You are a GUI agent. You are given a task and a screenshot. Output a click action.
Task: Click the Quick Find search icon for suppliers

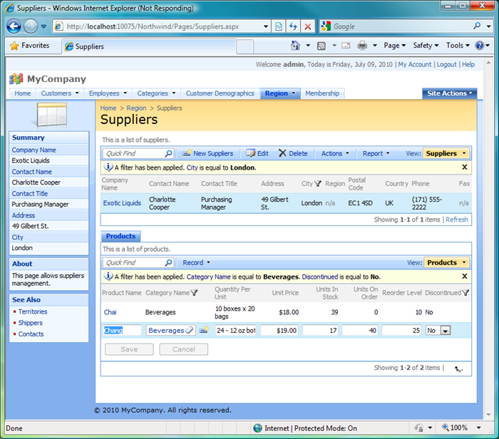pos(169,153)
